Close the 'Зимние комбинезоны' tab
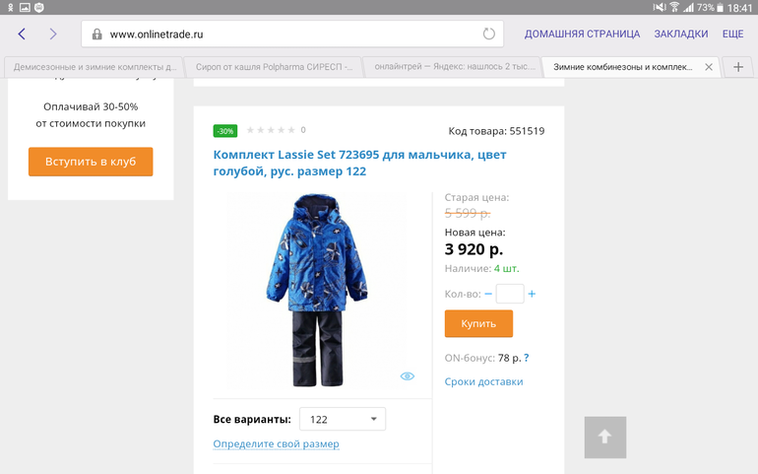758x474 pixels. coord(708,68)
